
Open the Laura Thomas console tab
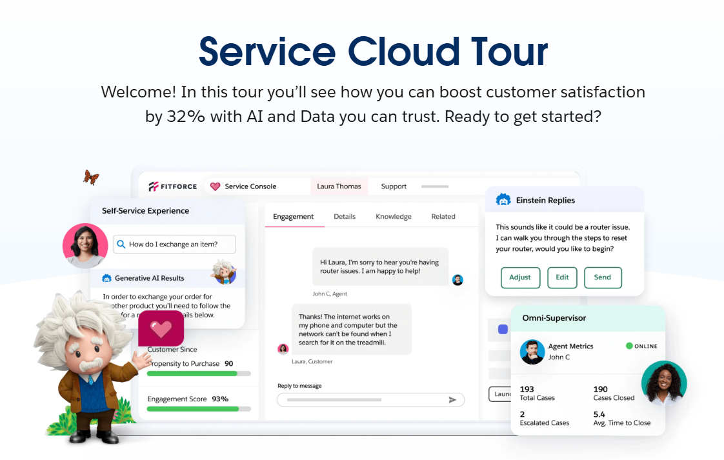tap(339, 186)
